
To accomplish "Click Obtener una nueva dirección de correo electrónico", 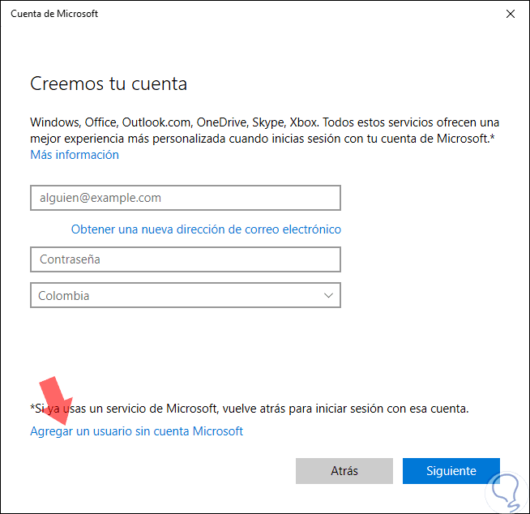I will pyautogui.click(x=206, y=229).
